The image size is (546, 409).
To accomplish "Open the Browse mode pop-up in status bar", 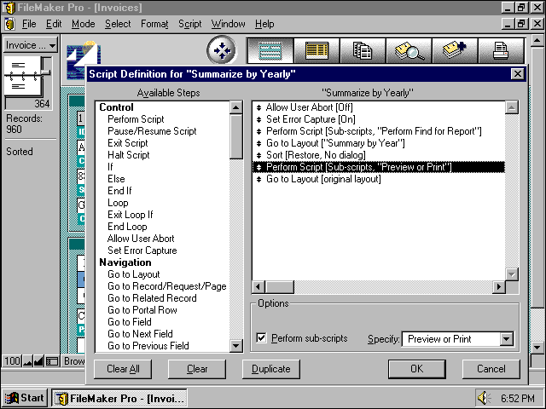I will (73, 361).
